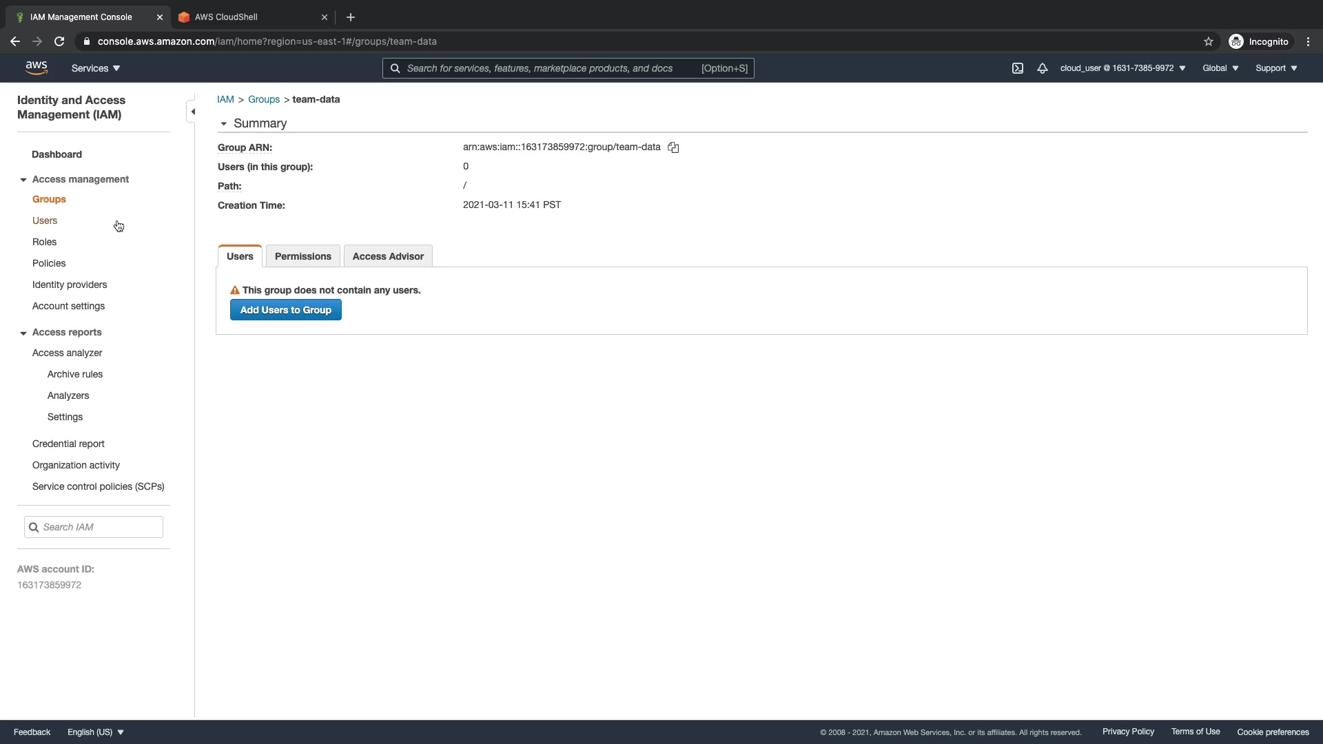Open cloud_user account dropdown

pos(1122,68)
